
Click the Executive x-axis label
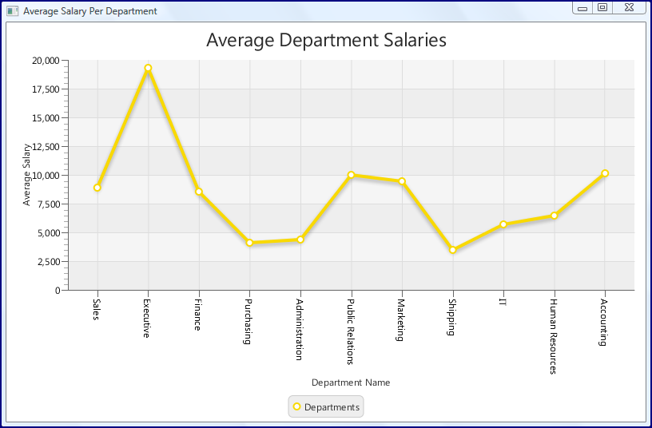click(146, 319)
